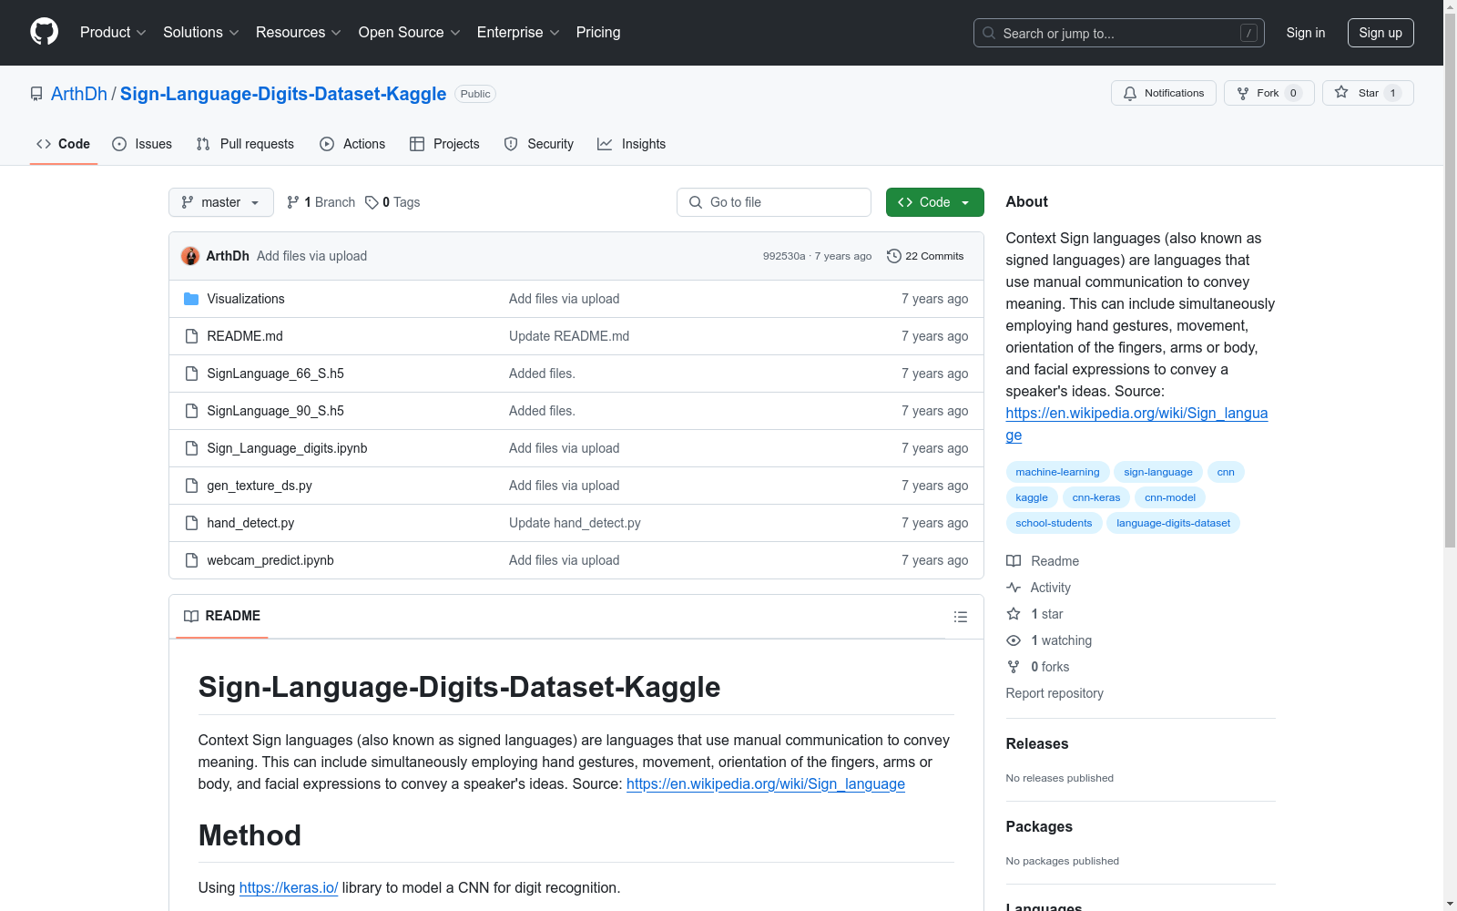Select the Code repository tab
1457x911 pixels.
64,144
